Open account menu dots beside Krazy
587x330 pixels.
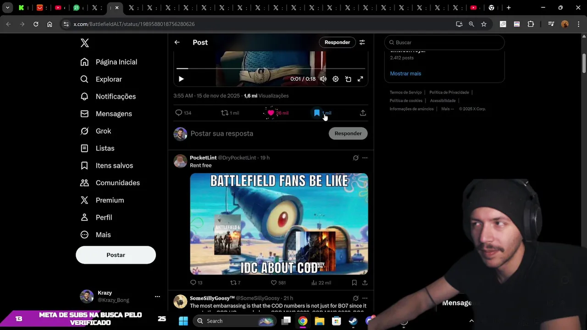pos(157,297)
